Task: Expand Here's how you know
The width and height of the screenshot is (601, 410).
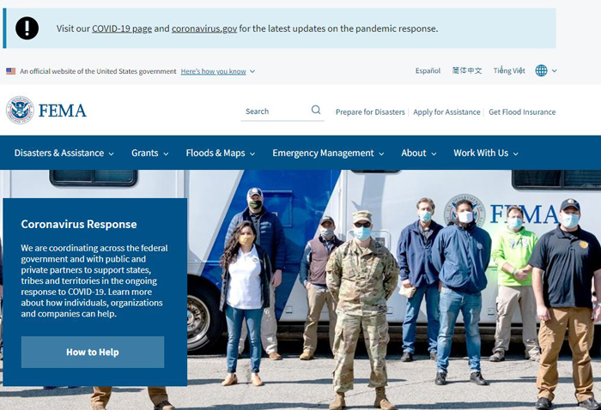Action: coord(214,71)
